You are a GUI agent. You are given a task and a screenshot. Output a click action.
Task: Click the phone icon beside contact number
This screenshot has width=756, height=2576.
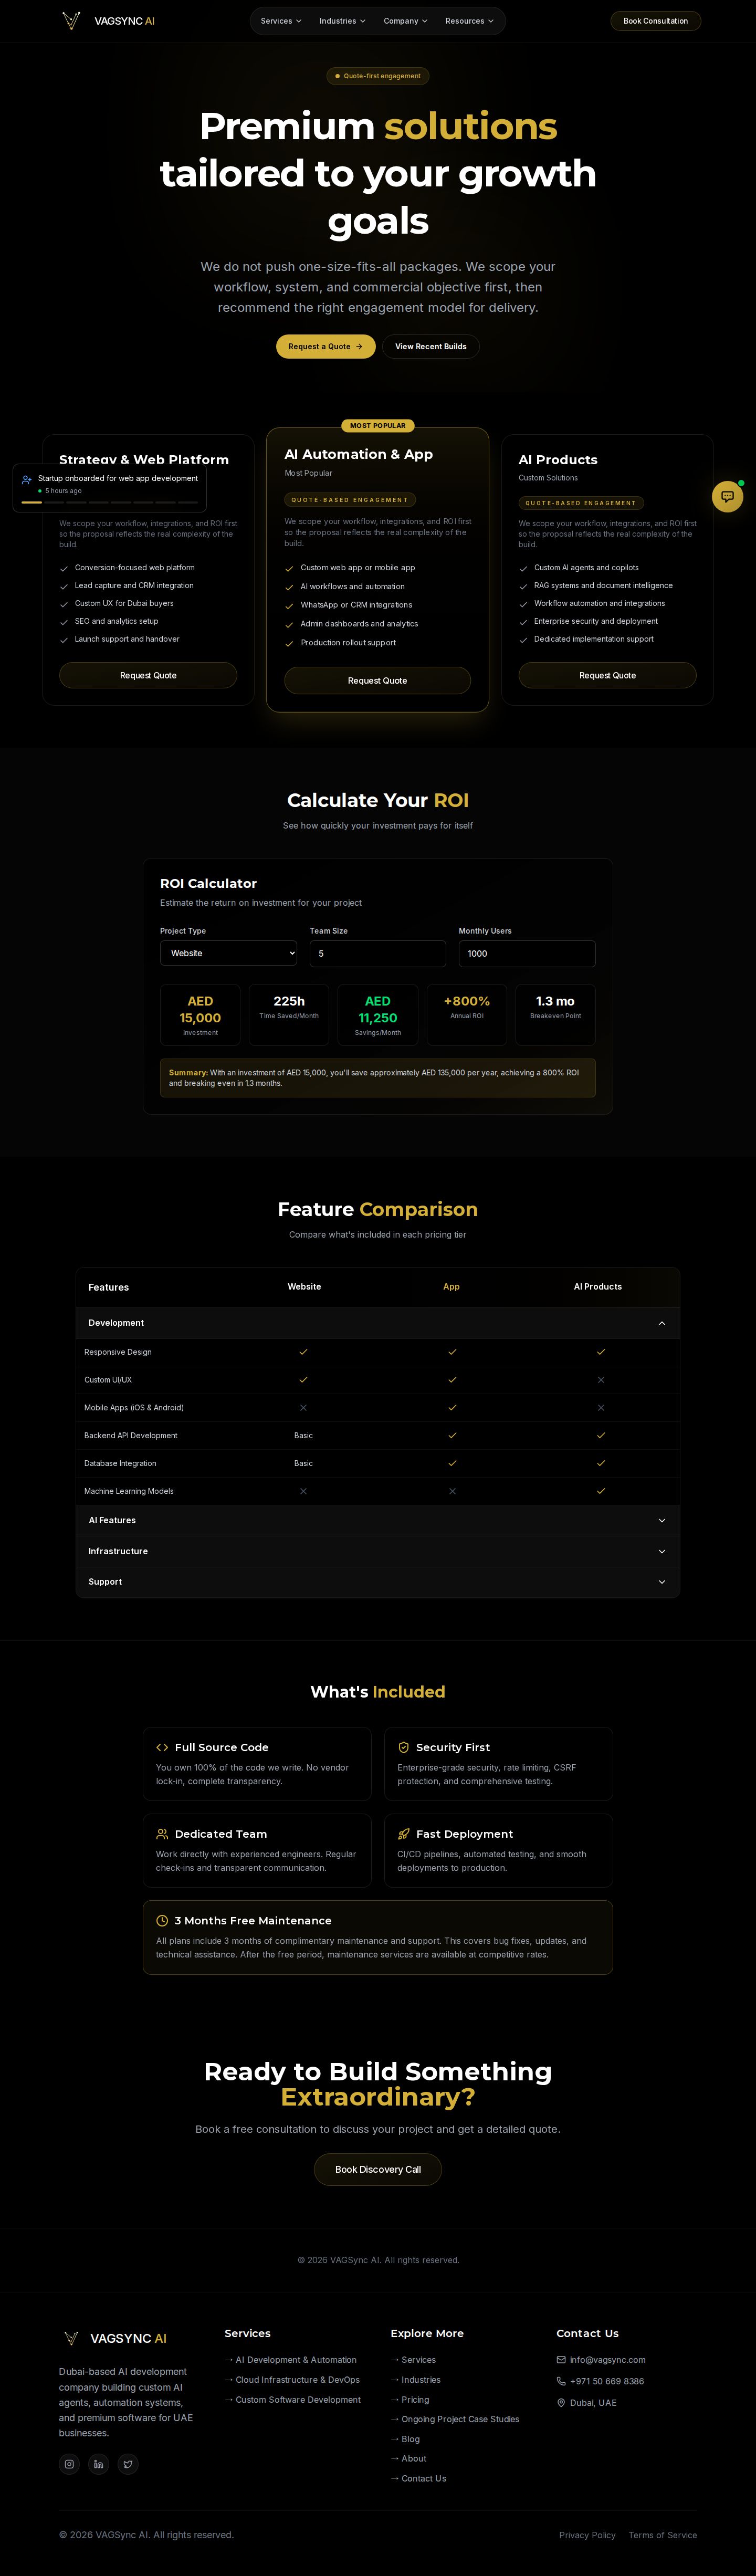pos(561,2381)
